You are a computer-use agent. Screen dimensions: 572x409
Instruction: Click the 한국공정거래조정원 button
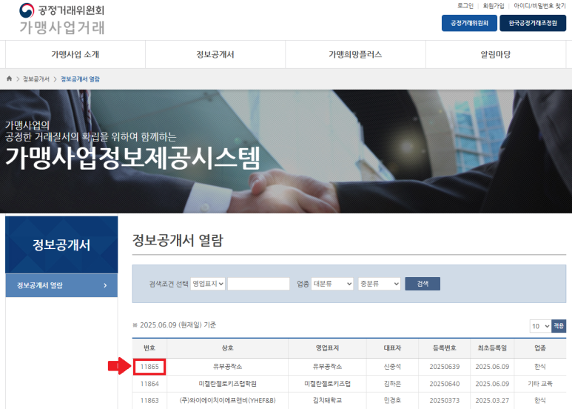pyautogui.click(x=533, y=23)
